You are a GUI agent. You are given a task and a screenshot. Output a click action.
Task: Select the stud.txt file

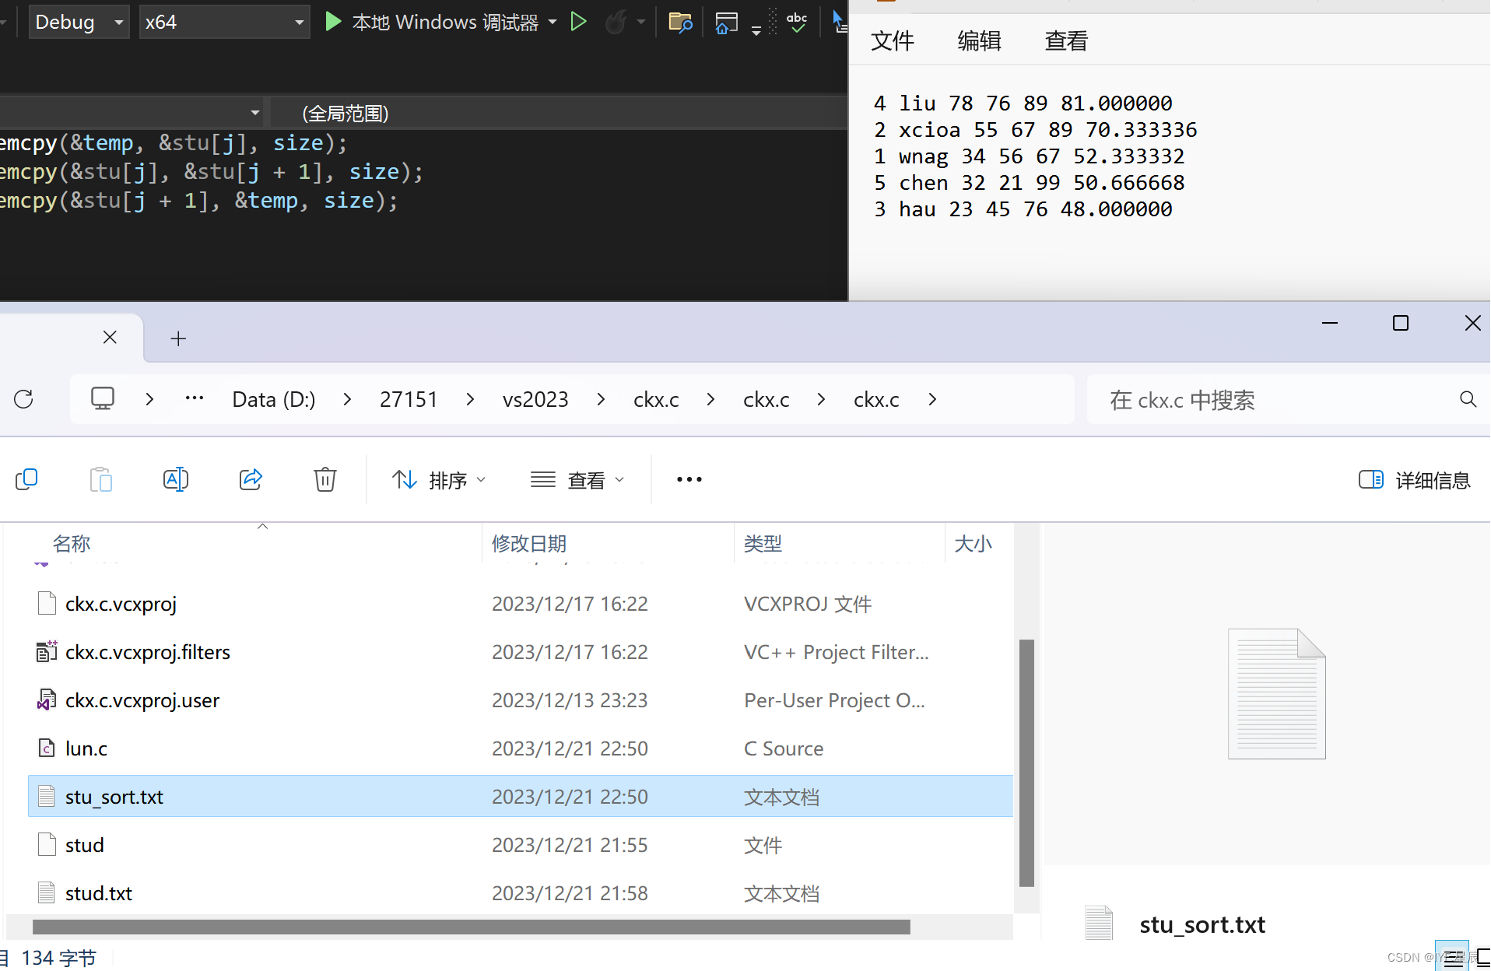520,893
